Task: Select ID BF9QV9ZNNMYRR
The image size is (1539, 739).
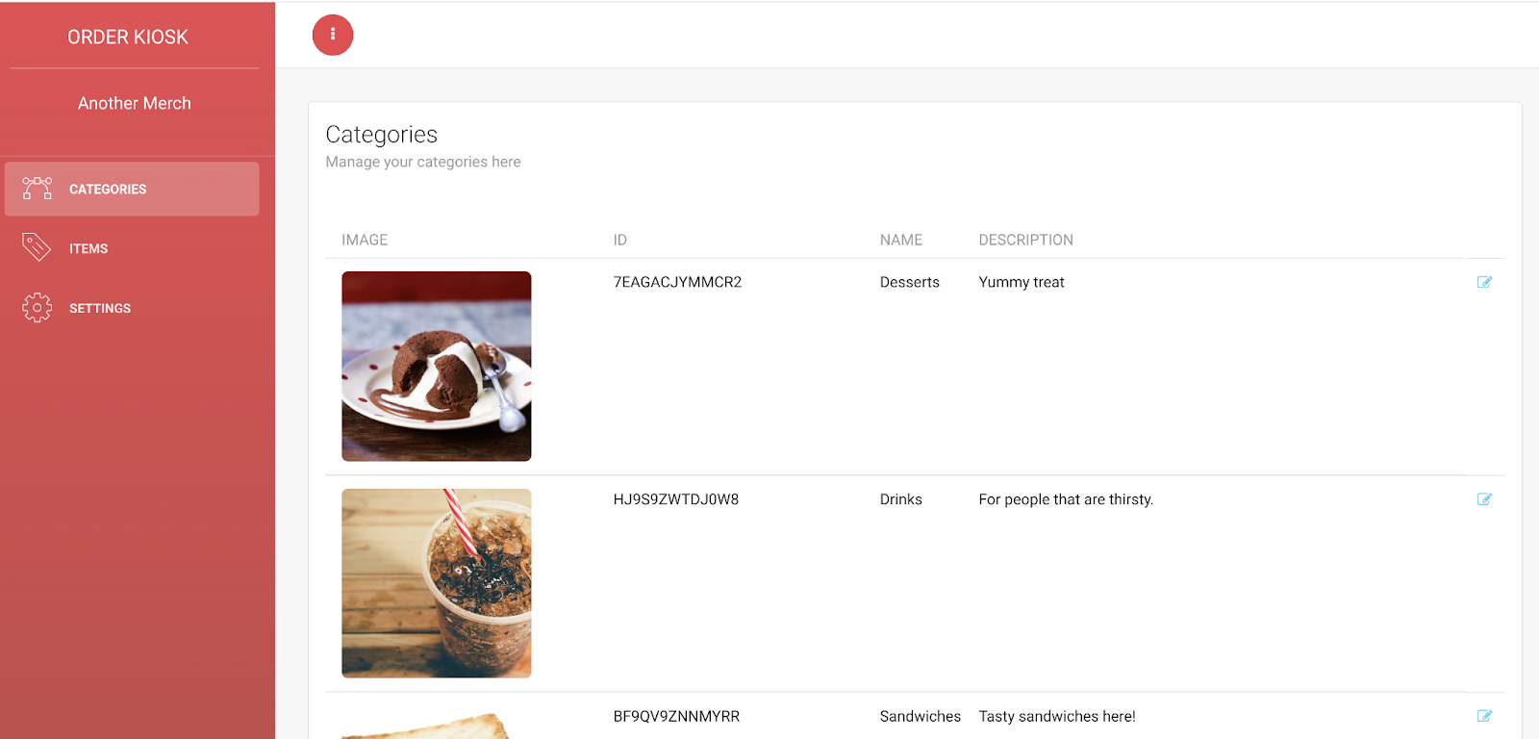Action: tap(677, 716)
